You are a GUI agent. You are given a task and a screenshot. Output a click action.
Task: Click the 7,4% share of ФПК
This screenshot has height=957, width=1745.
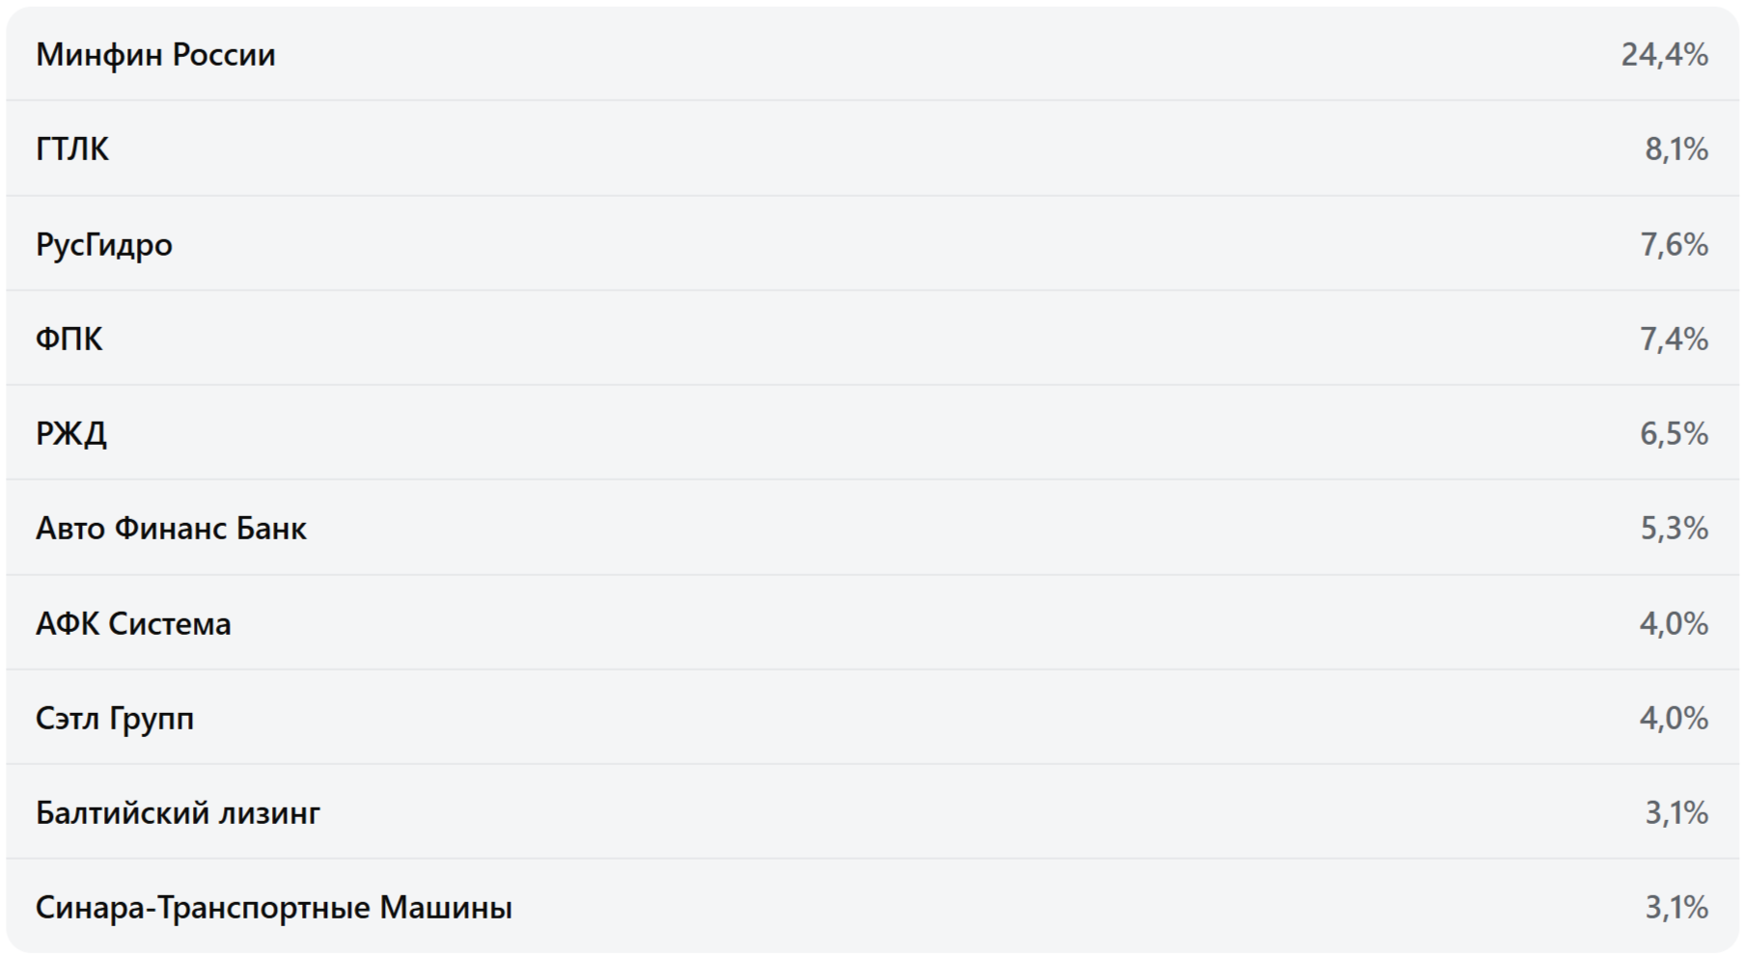1674,340
